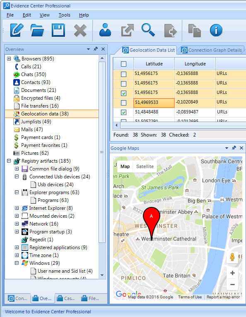
Task: Open a case with the folder icon
Action: pyautogui.click(x=37, y=30)
